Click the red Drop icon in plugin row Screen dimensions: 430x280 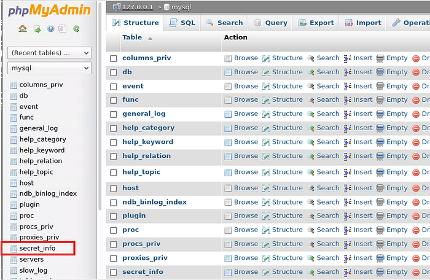[x=416, y=216]
